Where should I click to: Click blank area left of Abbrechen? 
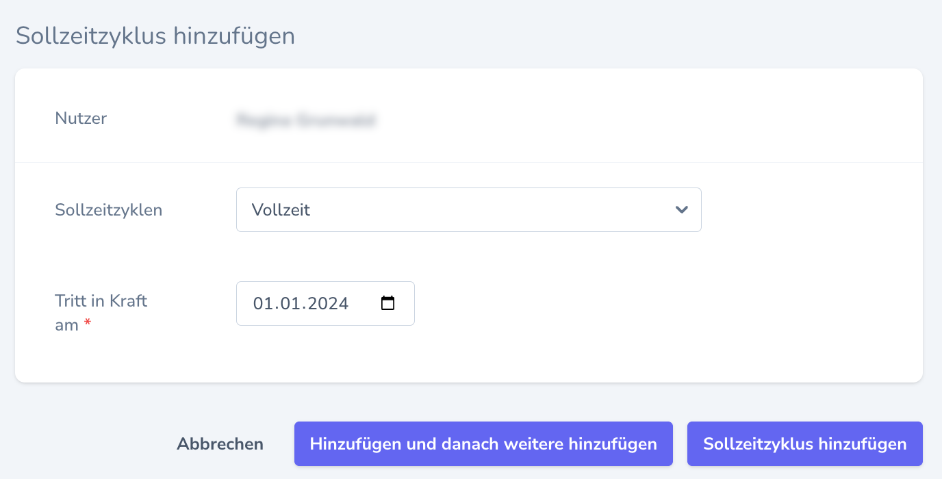(x=82, y=444)
